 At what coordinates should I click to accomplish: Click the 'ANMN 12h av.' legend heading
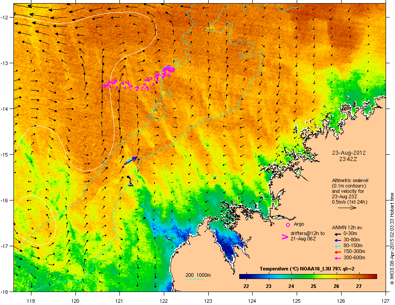click(x=347, y=228)
